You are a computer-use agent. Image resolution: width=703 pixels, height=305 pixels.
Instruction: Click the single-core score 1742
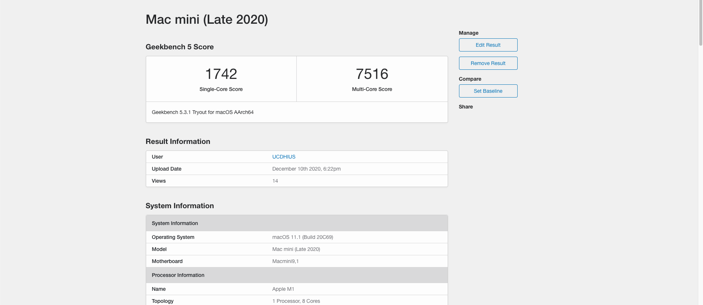(x=221, y=74)
